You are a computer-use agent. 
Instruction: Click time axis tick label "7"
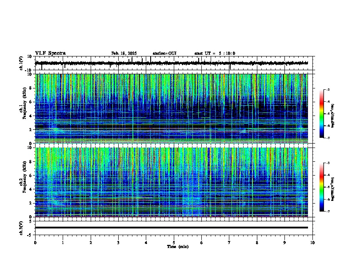coord(229,243)
